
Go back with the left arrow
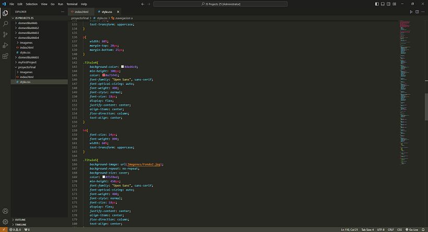point(142,4)
